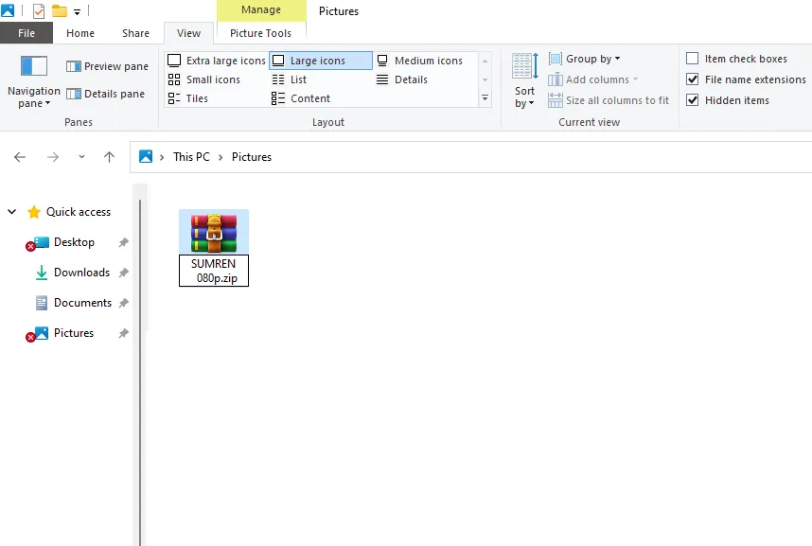
Task: Click Pictures in address bar path
Action: pos(252,157)
